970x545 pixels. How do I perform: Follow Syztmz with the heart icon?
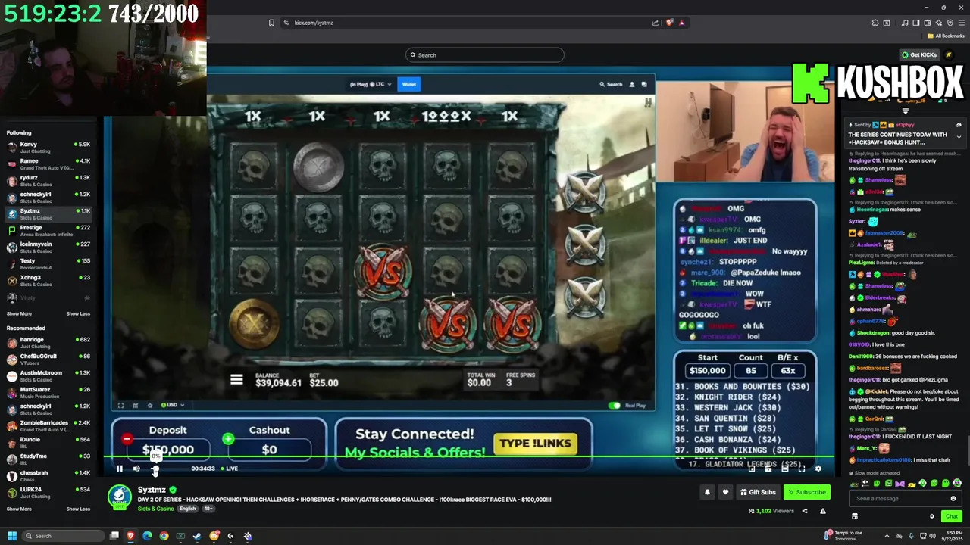click(725, 492)
